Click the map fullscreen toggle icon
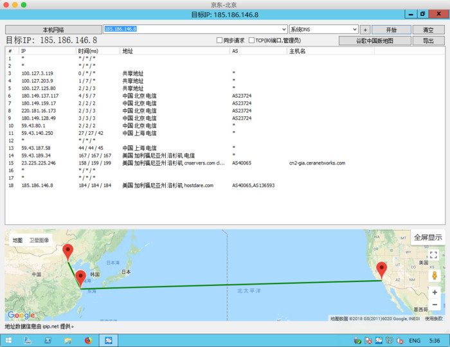This screenshot has width=450, height=347. point(433,254)
